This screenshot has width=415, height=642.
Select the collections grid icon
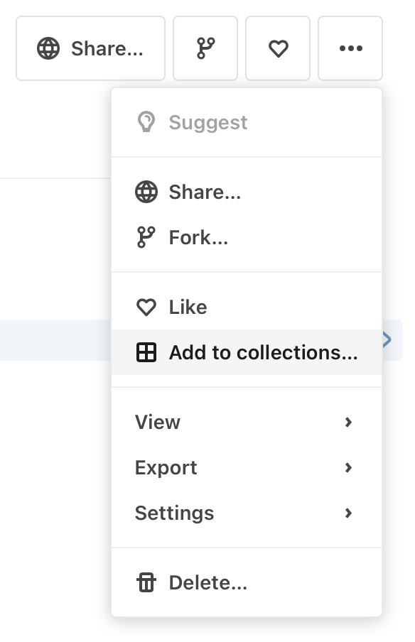tap(146, 352)
